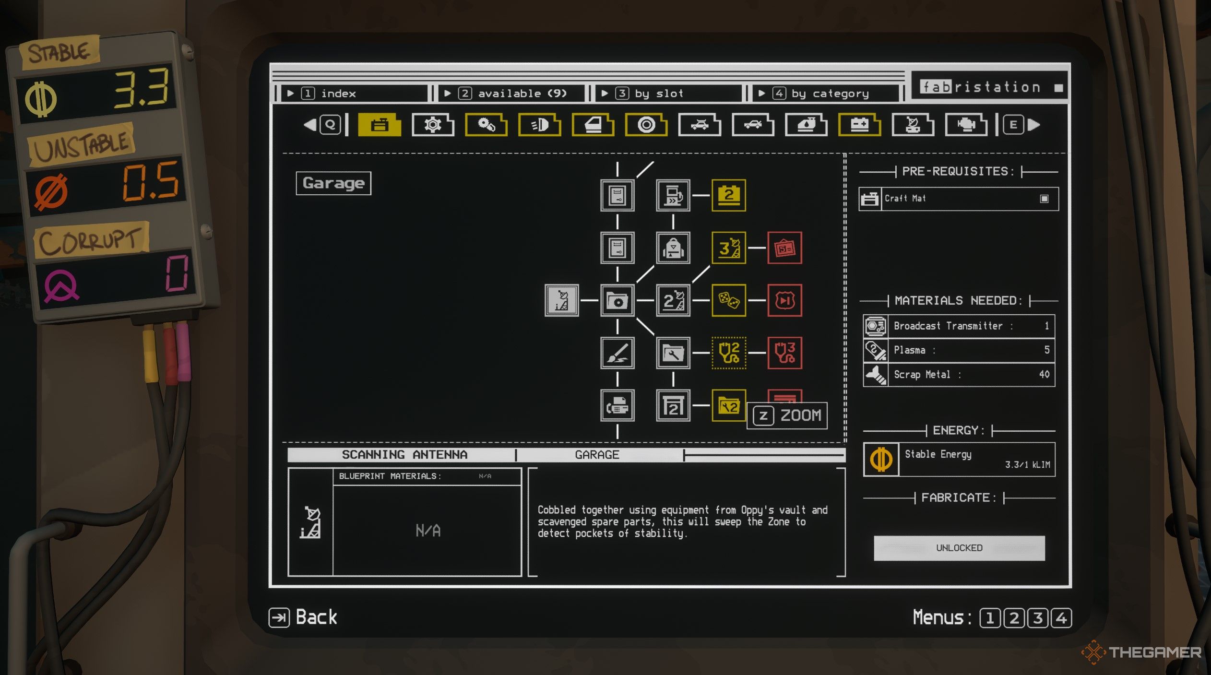Select the garage 2 workbench node
The width and height of the screenshot is (1211, 675).
coord(673,405)
